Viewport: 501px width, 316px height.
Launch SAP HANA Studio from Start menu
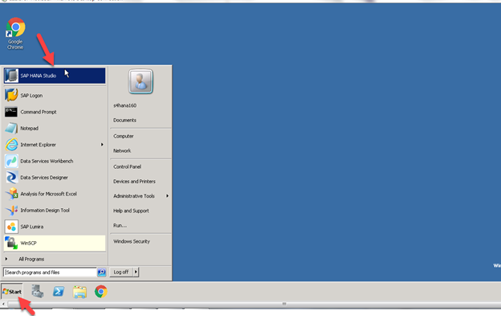point(55,76)
